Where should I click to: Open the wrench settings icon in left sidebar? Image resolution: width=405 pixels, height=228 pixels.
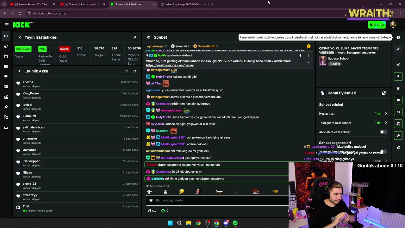tap(6, 107)
